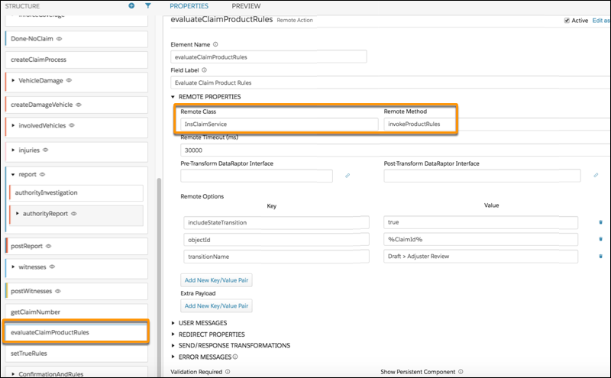The height and width of the screenshot is (378, 611).
Task: Toggle the Active checkbox
Action: click(x=567, y=21)
